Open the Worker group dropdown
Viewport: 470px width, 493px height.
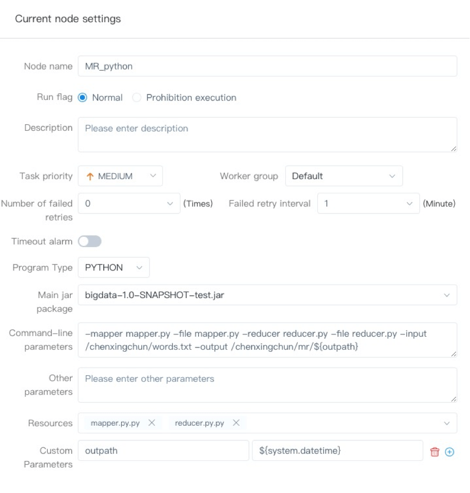tap(343, 176)
